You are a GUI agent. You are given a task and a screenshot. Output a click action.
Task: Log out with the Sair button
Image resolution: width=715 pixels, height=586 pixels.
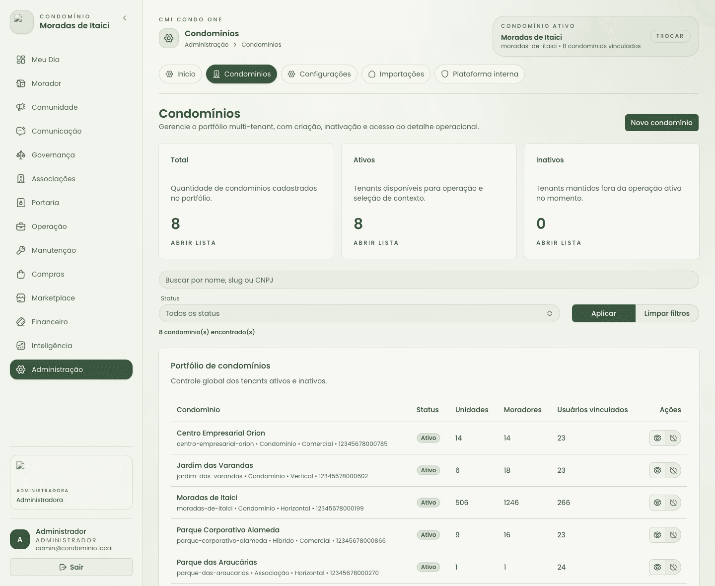pos(71,567)
